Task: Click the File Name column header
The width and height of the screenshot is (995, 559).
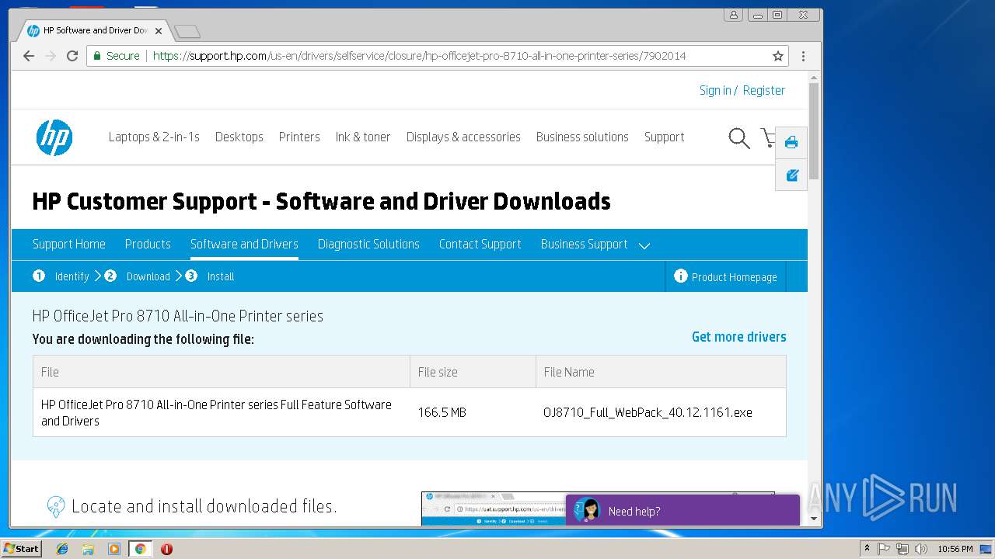Action: click(x=661, y=372)
